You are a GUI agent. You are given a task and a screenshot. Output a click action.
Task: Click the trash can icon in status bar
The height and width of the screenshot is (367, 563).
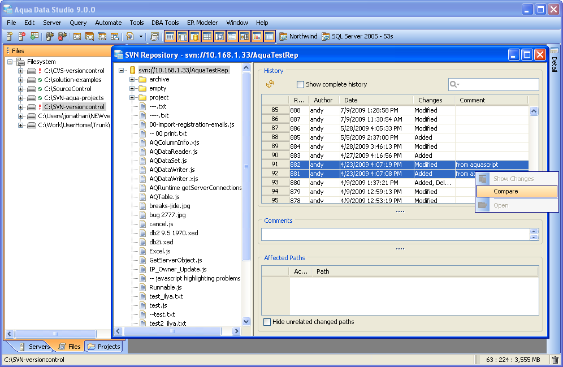click(x=555, y=360)
